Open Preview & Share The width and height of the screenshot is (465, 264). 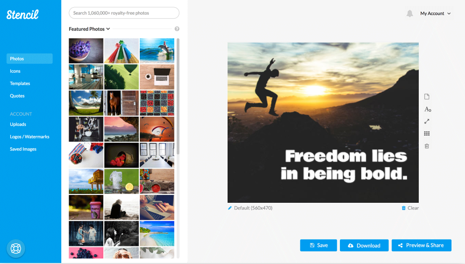(421, 245)
